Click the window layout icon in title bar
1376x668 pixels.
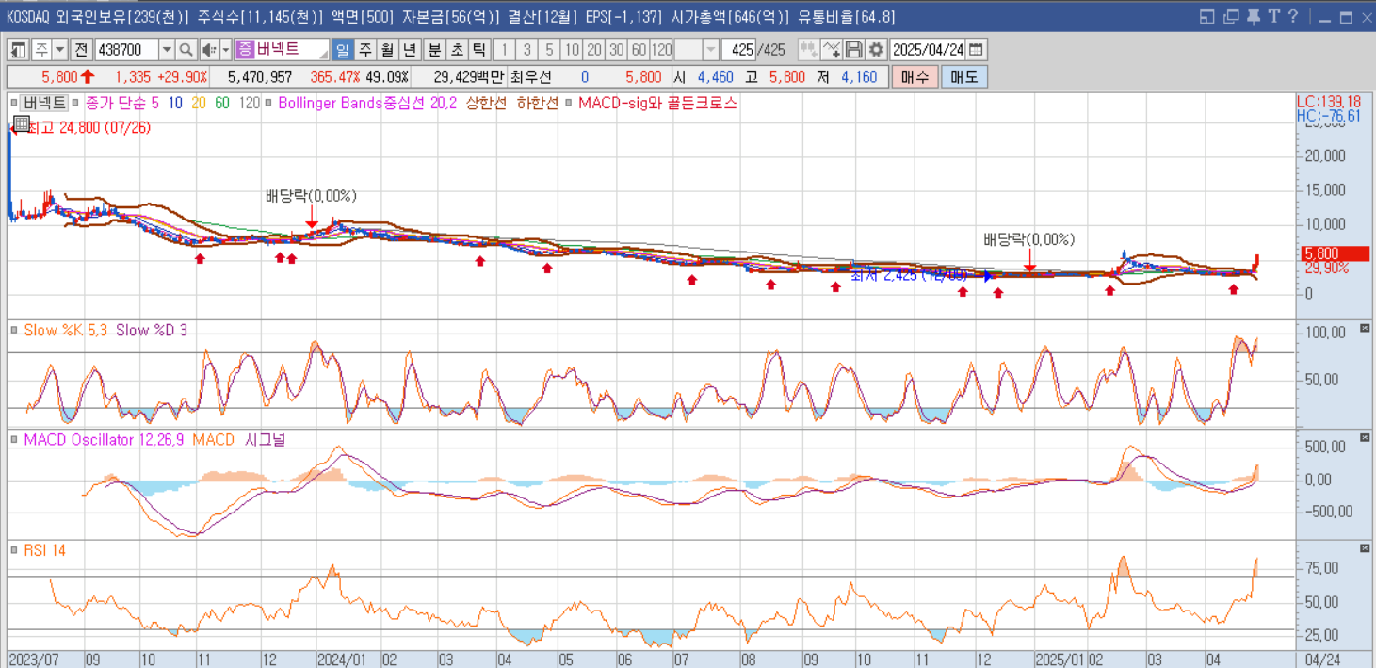1208,16
